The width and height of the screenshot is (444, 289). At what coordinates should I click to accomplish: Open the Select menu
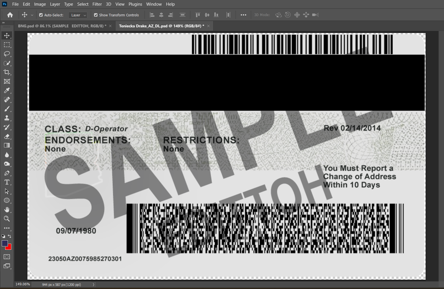[83, 4]
